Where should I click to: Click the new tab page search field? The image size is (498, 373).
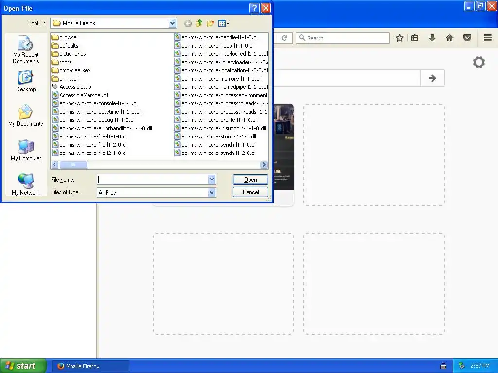pos(347,78)
